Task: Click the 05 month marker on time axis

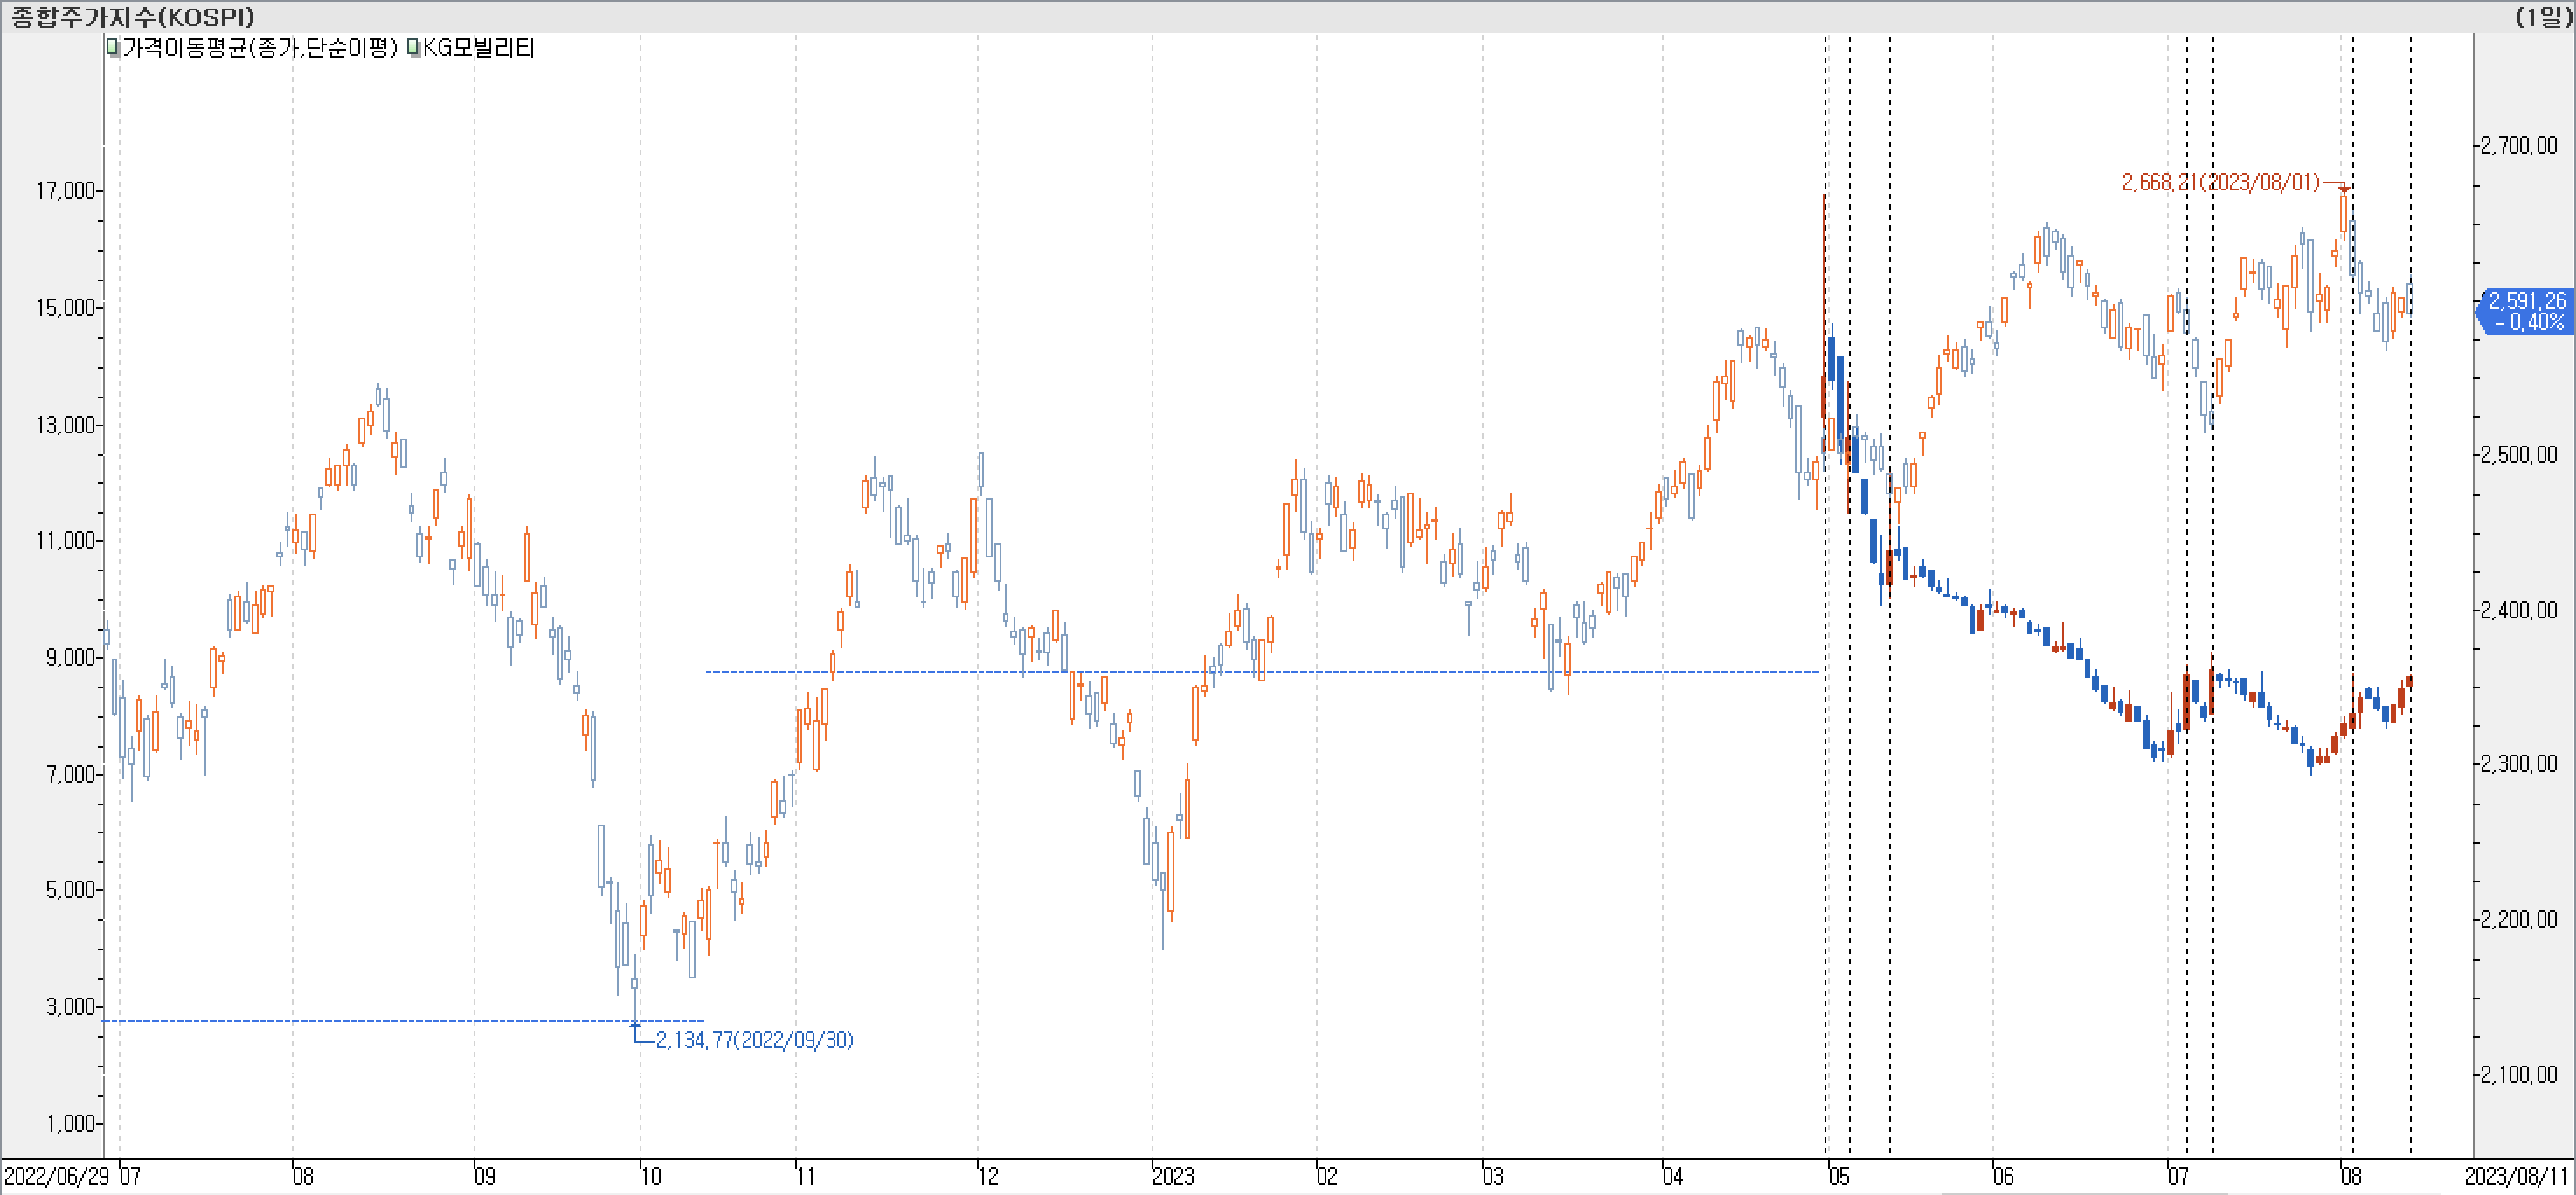Action: (1839, 1176)
